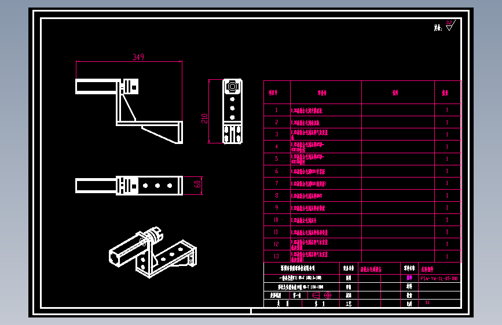This screenshot has width=502, height=325.
Task: Click the diagonal gusset line in the front view
Action: [129, 107]
